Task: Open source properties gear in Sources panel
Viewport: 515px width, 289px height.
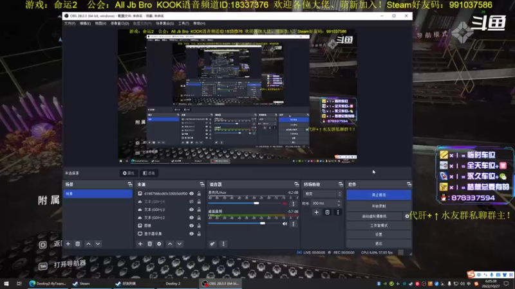Action: pyautogui.click(x=159, y=244)
